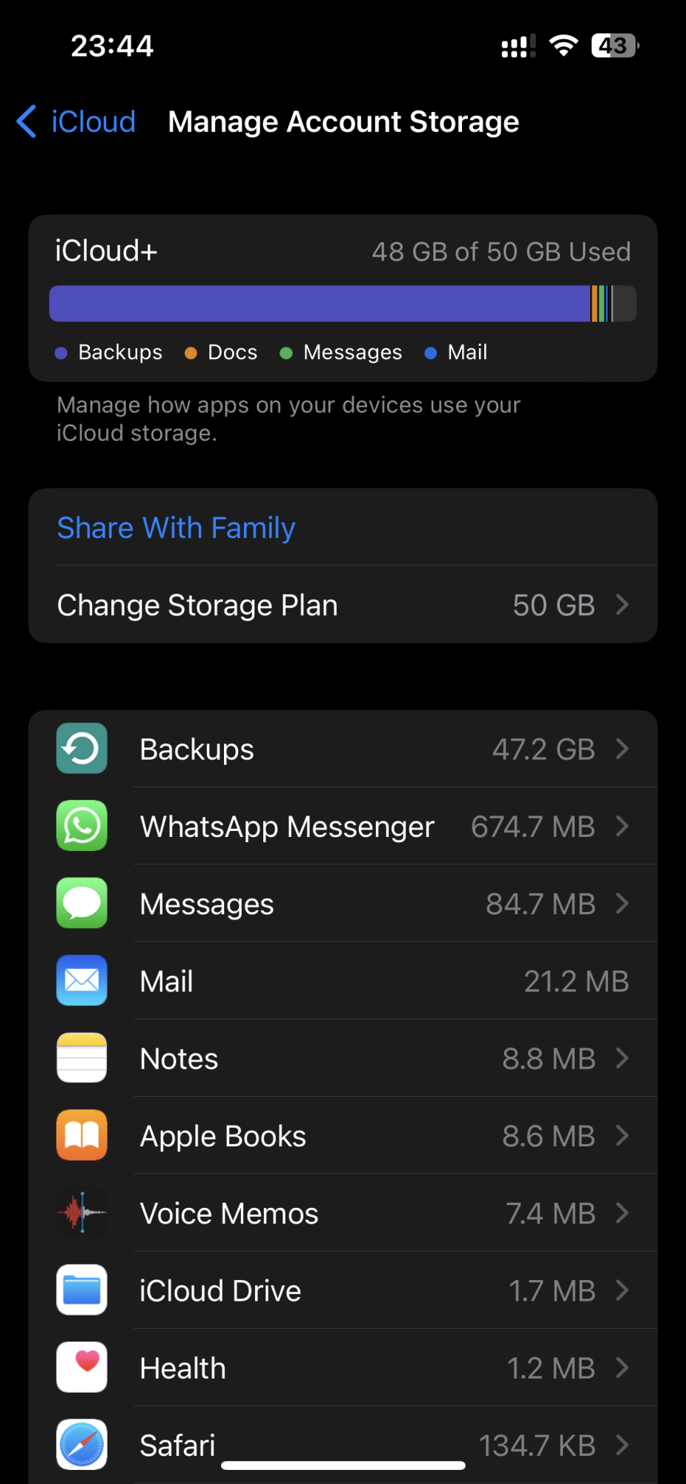The height and width of the screenshot is (1484, 686).
Task: Tap the Voice Memos waveform icon
Action: tap(82, 1212)
